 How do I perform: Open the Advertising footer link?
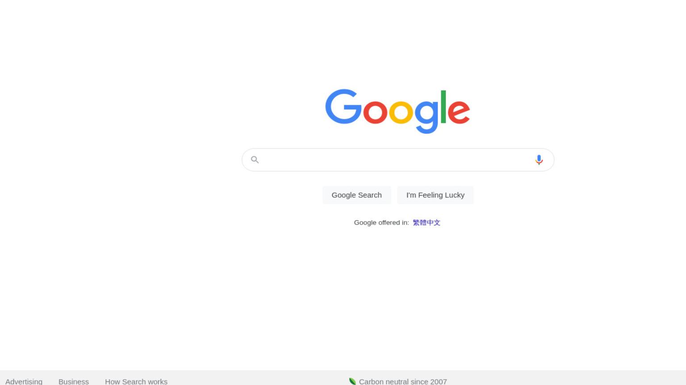point(24,381)
